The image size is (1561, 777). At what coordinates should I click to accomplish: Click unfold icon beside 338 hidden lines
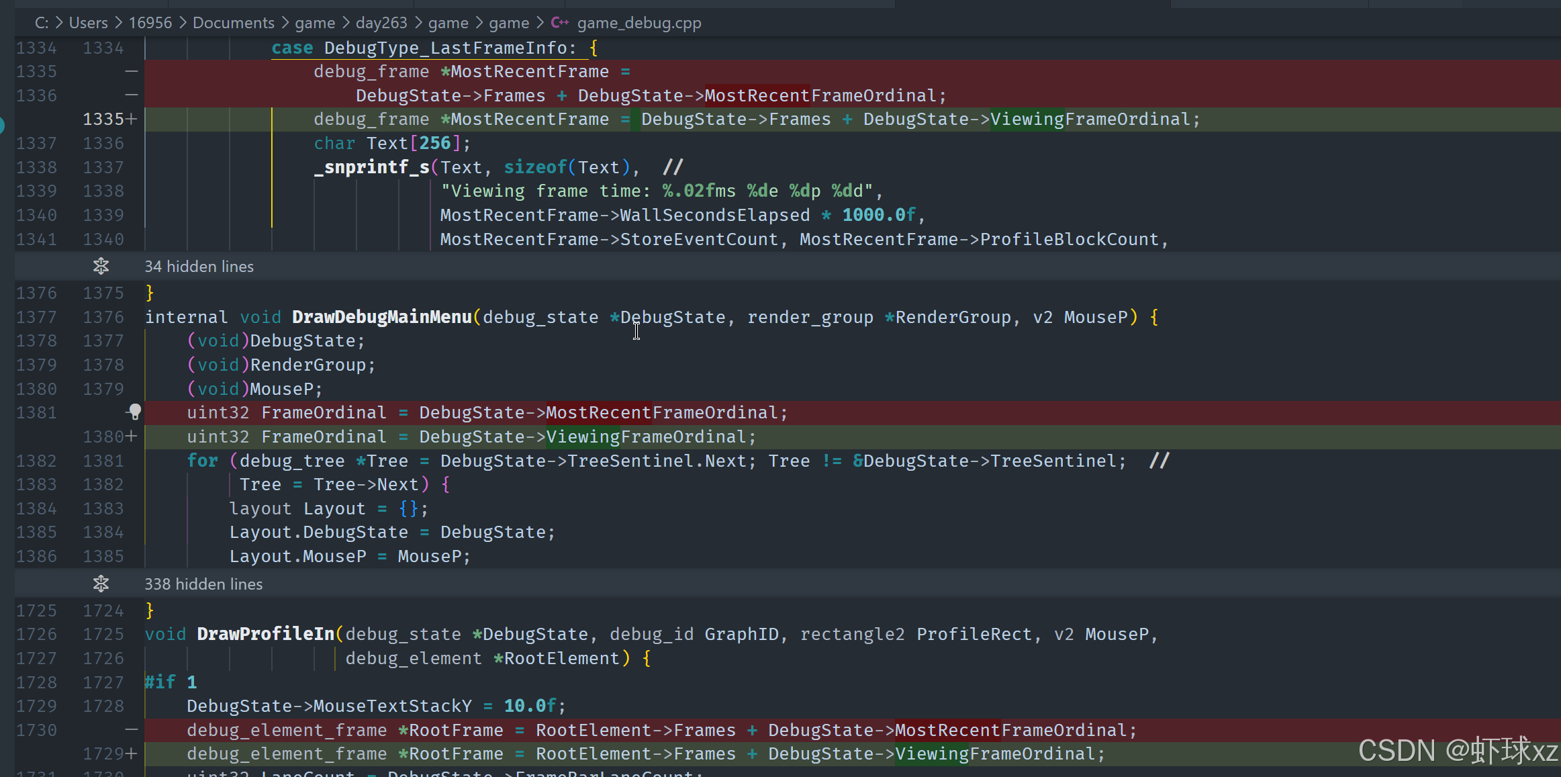click(x=101, y=584)
